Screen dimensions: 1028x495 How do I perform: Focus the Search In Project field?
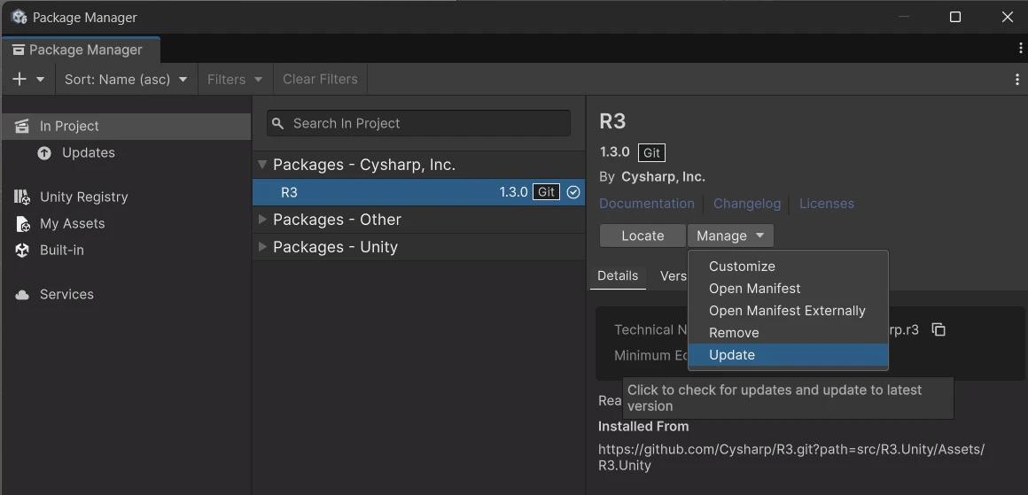pyautogui.click(x=418, y=123)
